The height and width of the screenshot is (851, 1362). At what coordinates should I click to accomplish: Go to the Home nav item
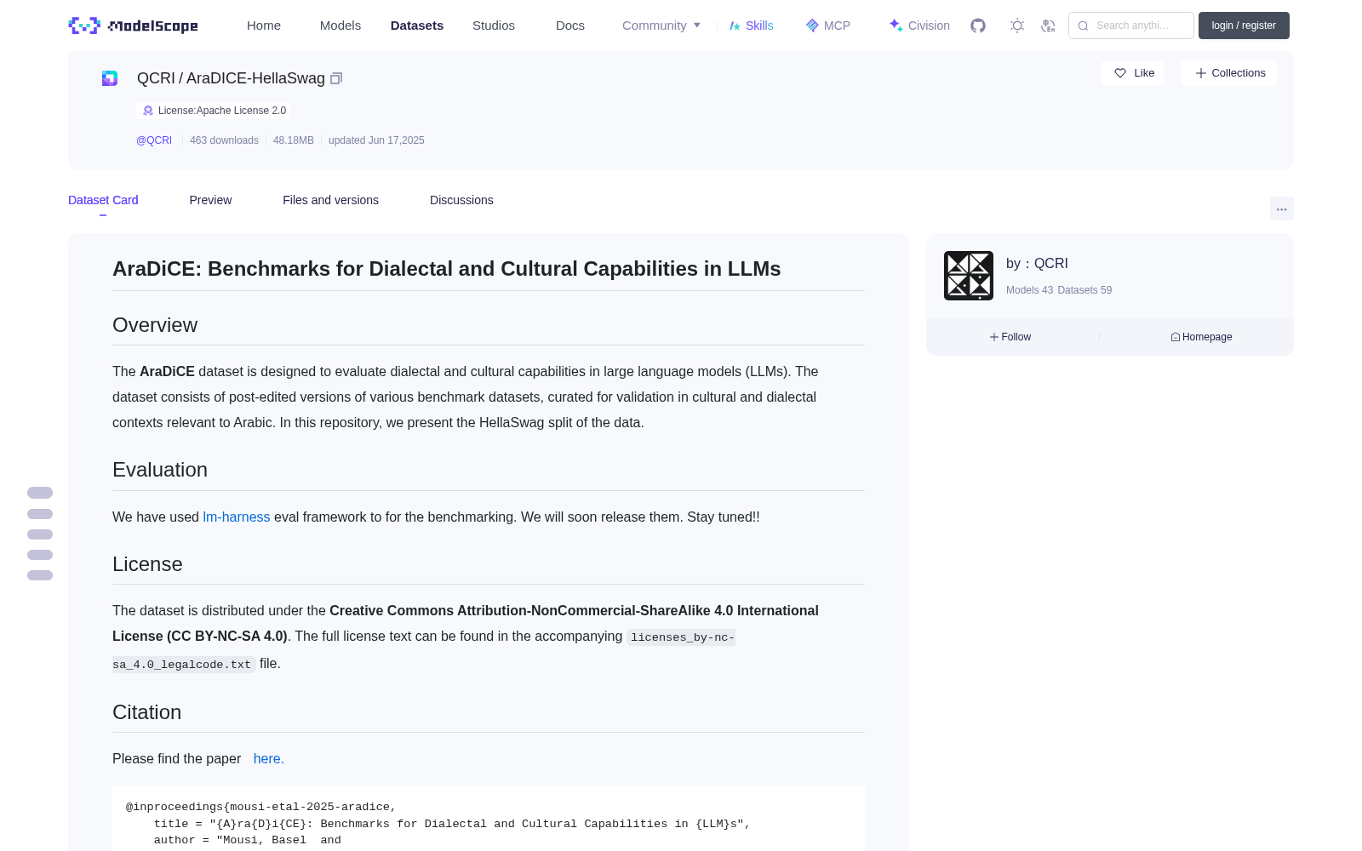264,26
